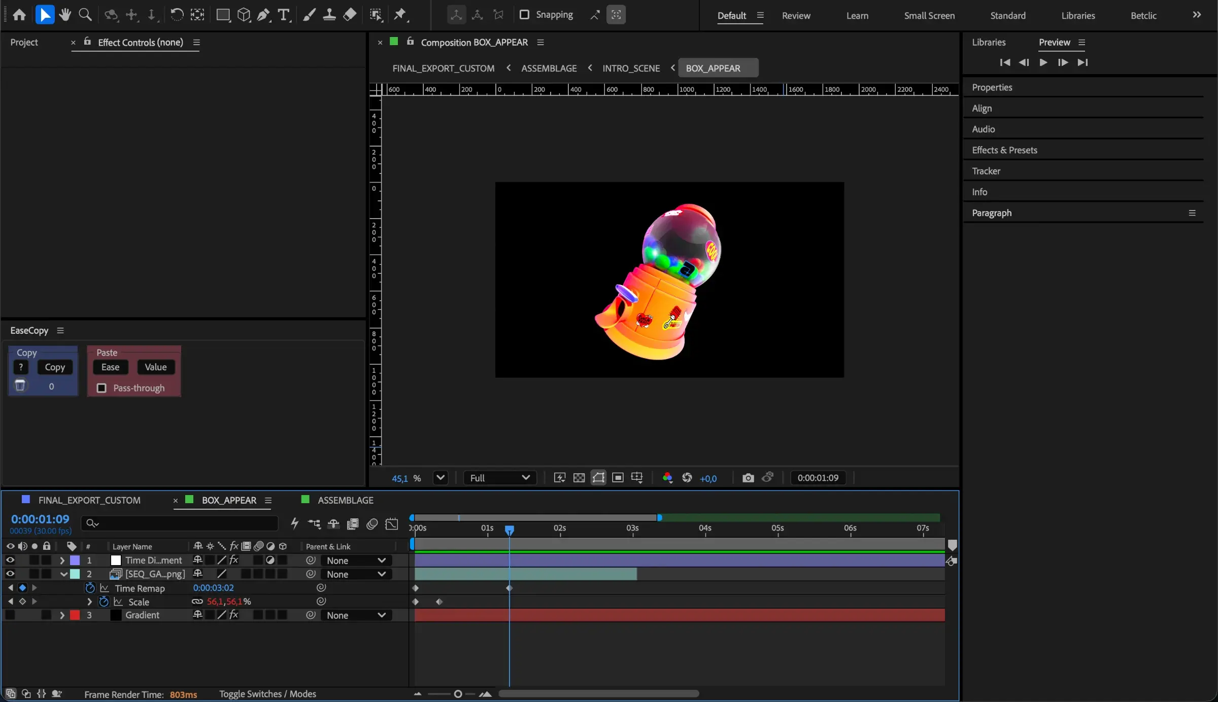
Task: Enable Frame Blending for timeline
Action: click(353, 524)
